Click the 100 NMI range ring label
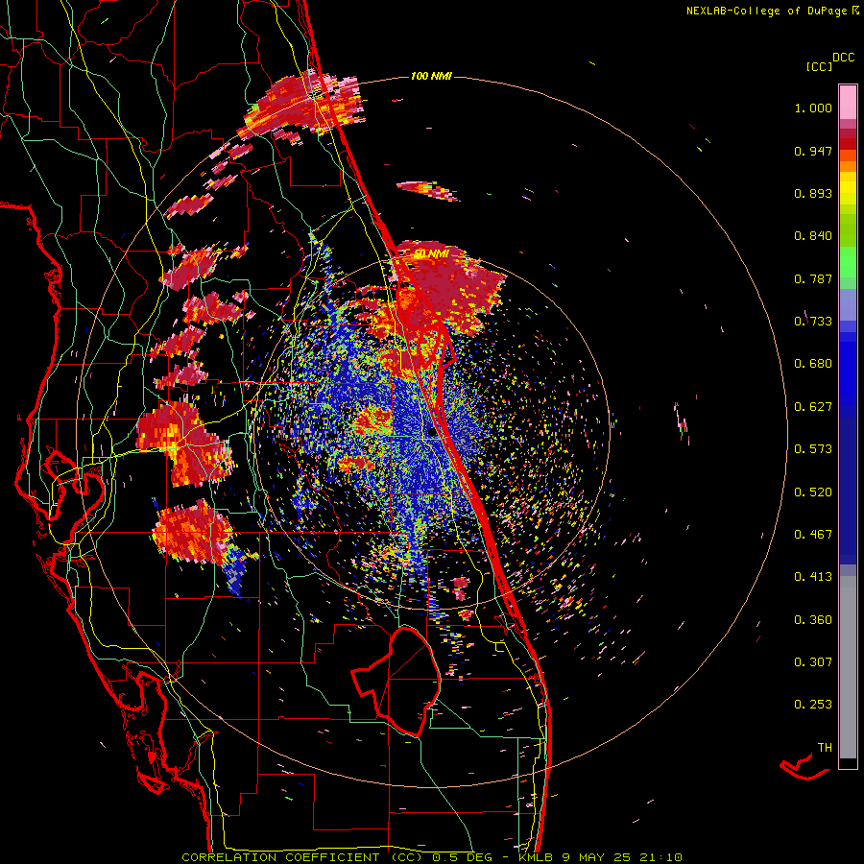 (x=431, y=76)
